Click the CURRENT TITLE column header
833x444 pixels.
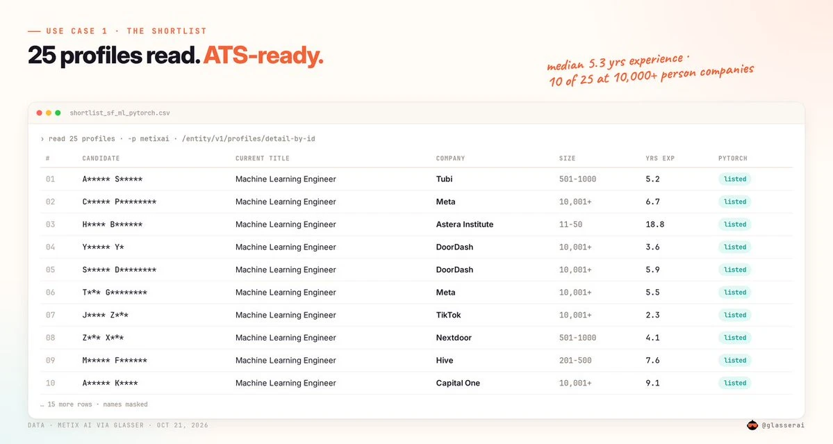pos(263,158)
